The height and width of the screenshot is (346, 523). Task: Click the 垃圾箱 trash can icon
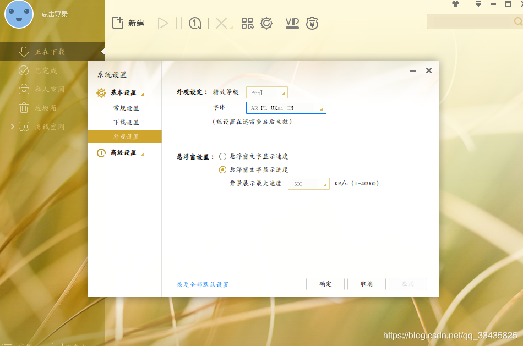click(24, 107)
